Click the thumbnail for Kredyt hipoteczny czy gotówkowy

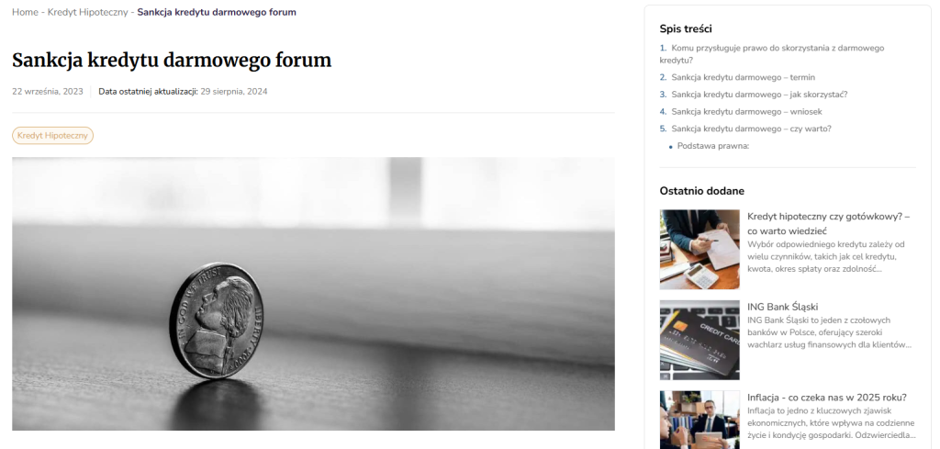pos(699,250)
